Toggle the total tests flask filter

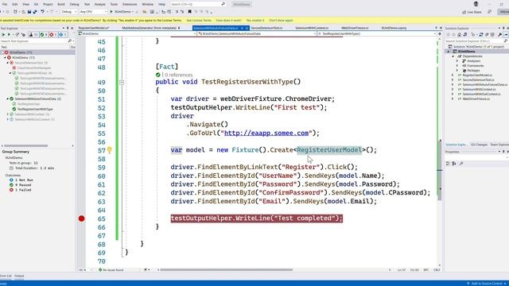[x=33, y=34]
